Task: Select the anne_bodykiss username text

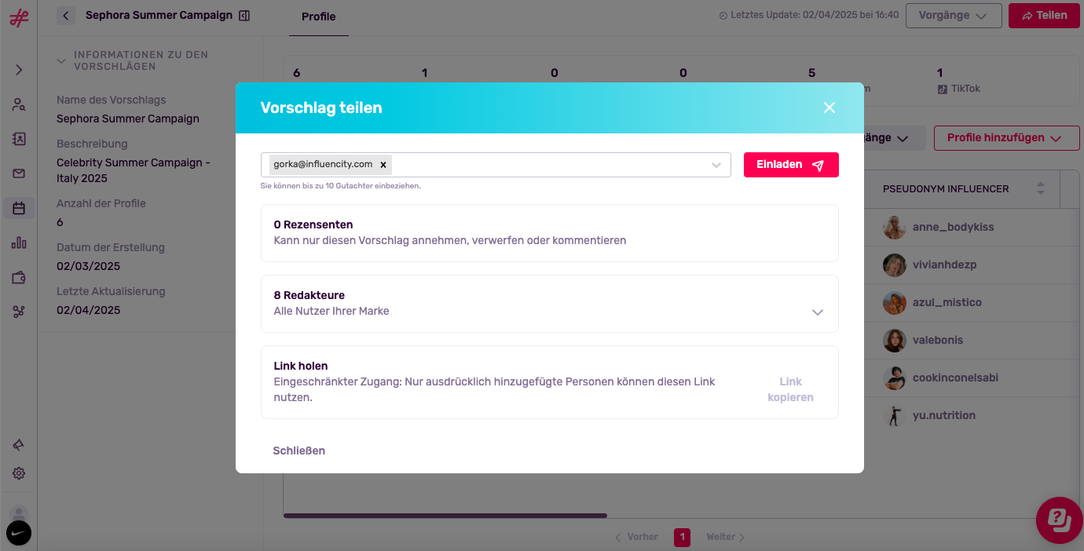Action: click(x=953, y=227)
